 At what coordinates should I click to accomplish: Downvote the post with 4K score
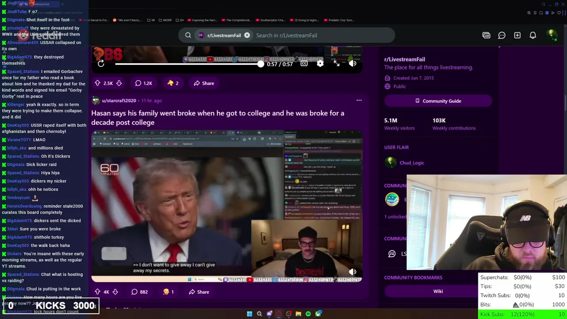[115, 292]
